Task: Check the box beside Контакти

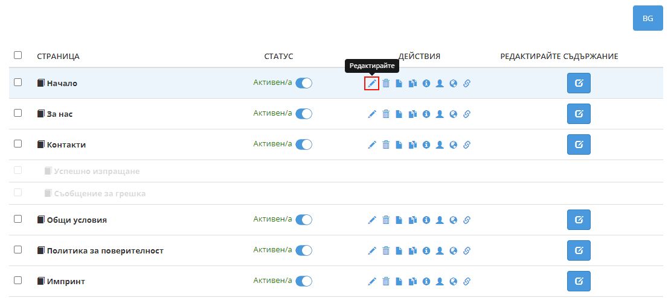Action: [x=18, y=144]
